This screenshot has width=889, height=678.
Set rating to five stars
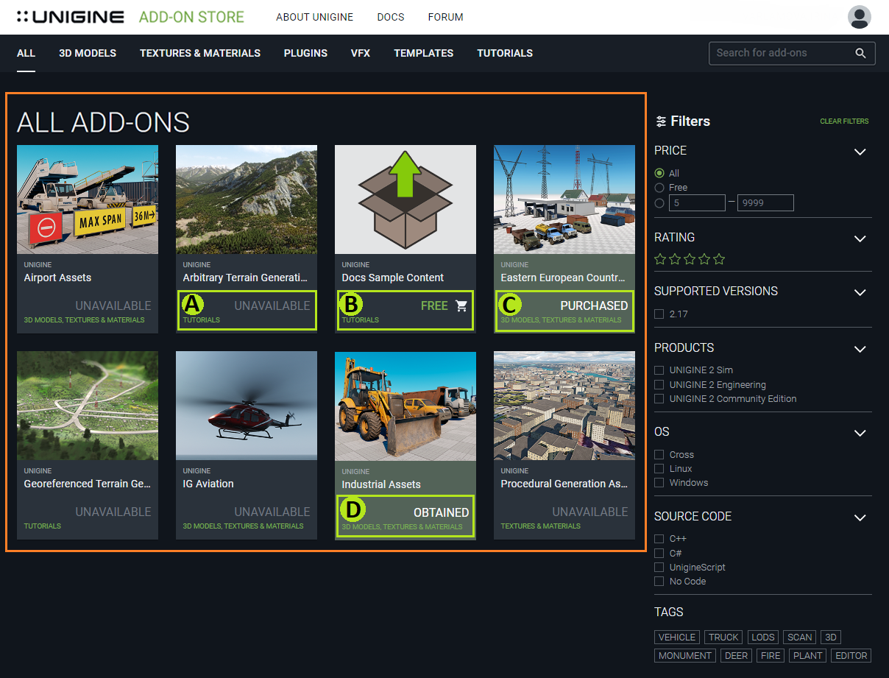[719, 259]
